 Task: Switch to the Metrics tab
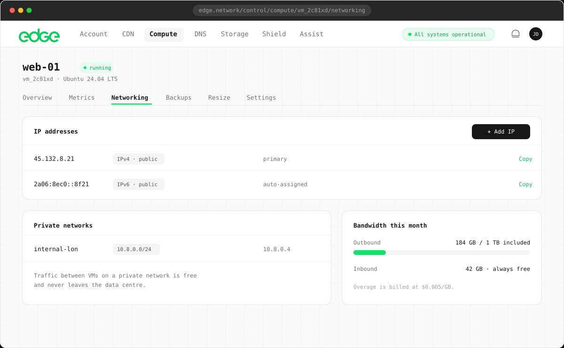point(82,98)
